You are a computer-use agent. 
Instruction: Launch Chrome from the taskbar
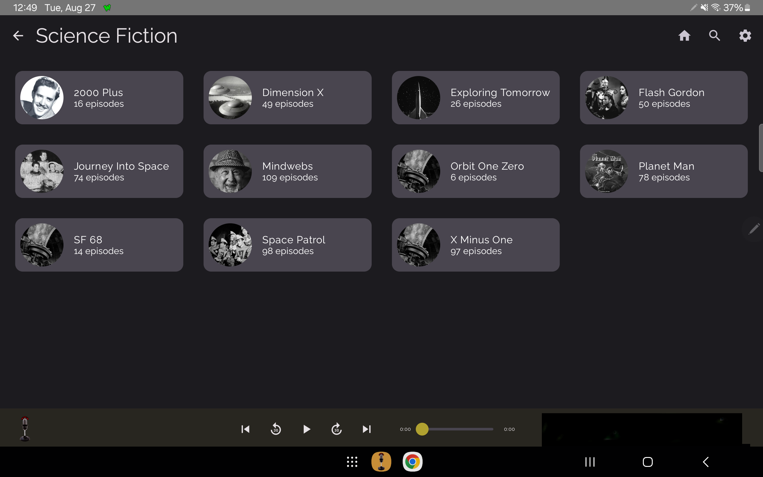coord(412,461)
